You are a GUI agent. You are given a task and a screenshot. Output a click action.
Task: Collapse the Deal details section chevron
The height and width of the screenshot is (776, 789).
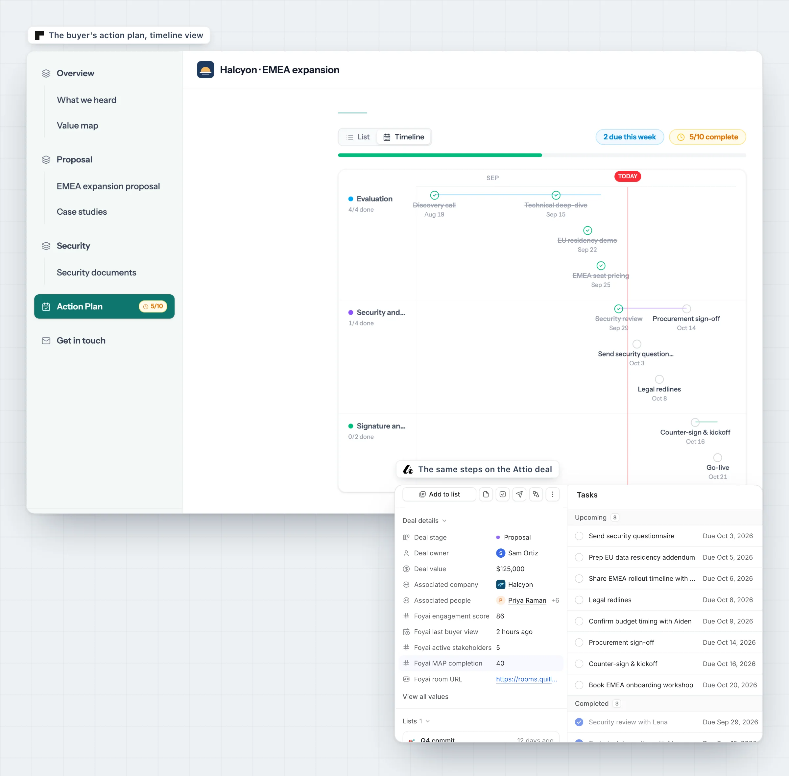(x=444, y=521)
